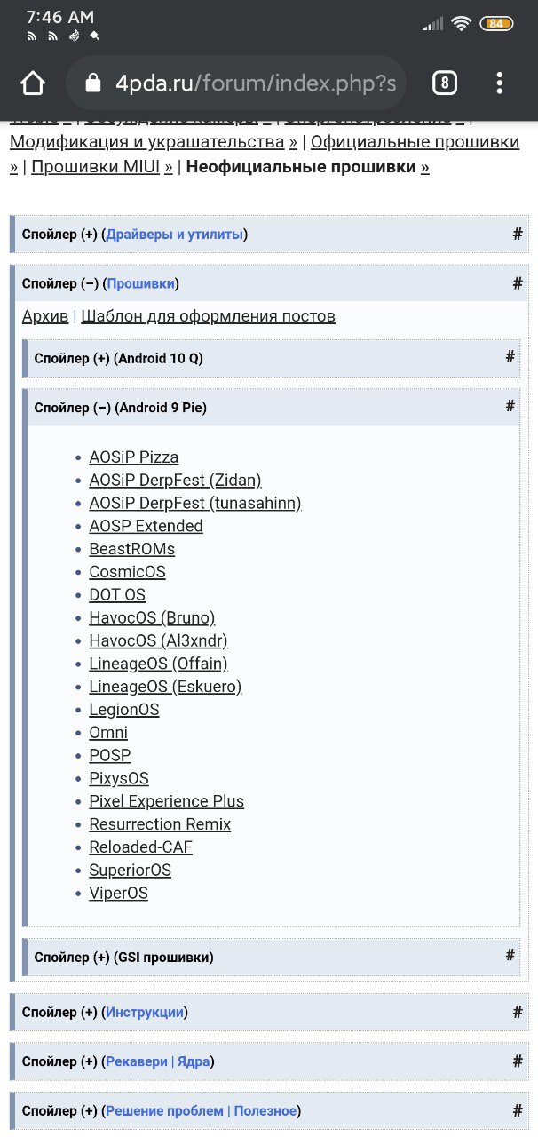Click the # anchor of Android 9 Pie spoiler

[x=510, y=406]
